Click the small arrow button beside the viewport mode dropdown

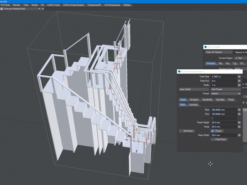click(43, 9)
